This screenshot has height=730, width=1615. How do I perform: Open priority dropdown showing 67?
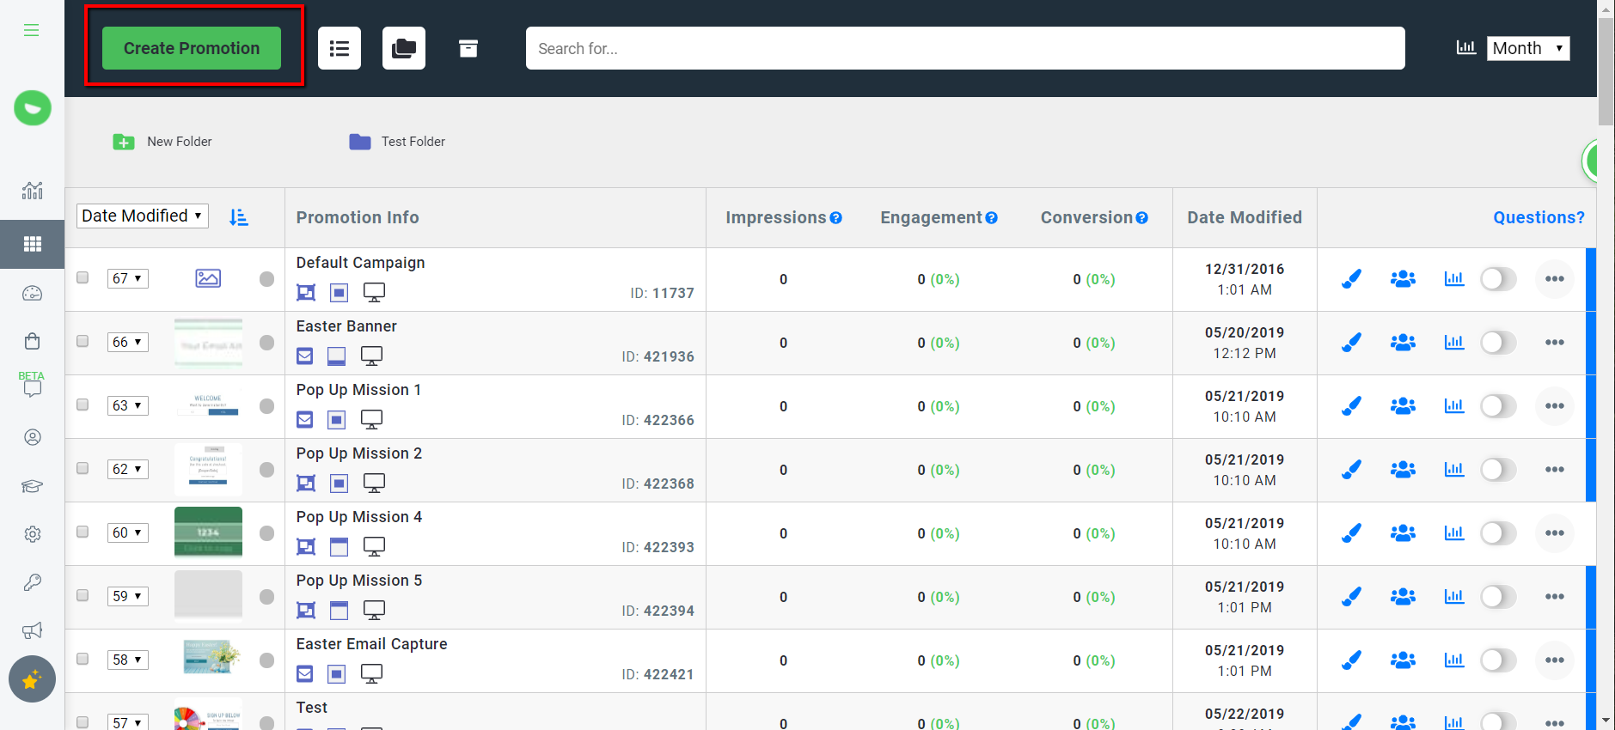click(x=127, y=278)
